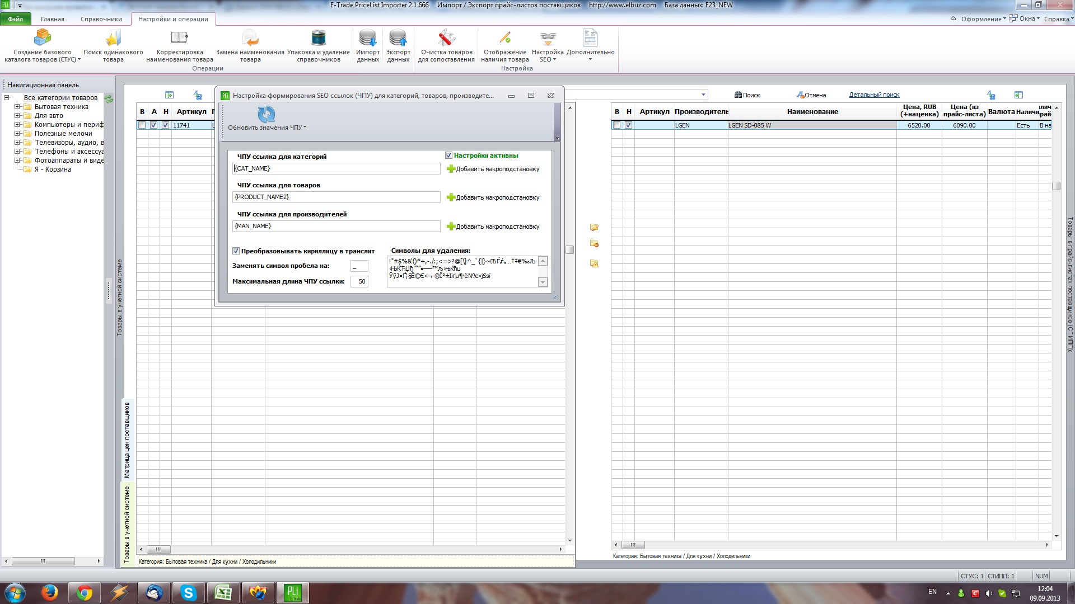Toggle column А checkbox in row 11741

point(154,125)
